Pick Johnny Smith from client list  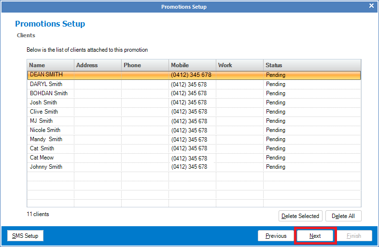46,167
